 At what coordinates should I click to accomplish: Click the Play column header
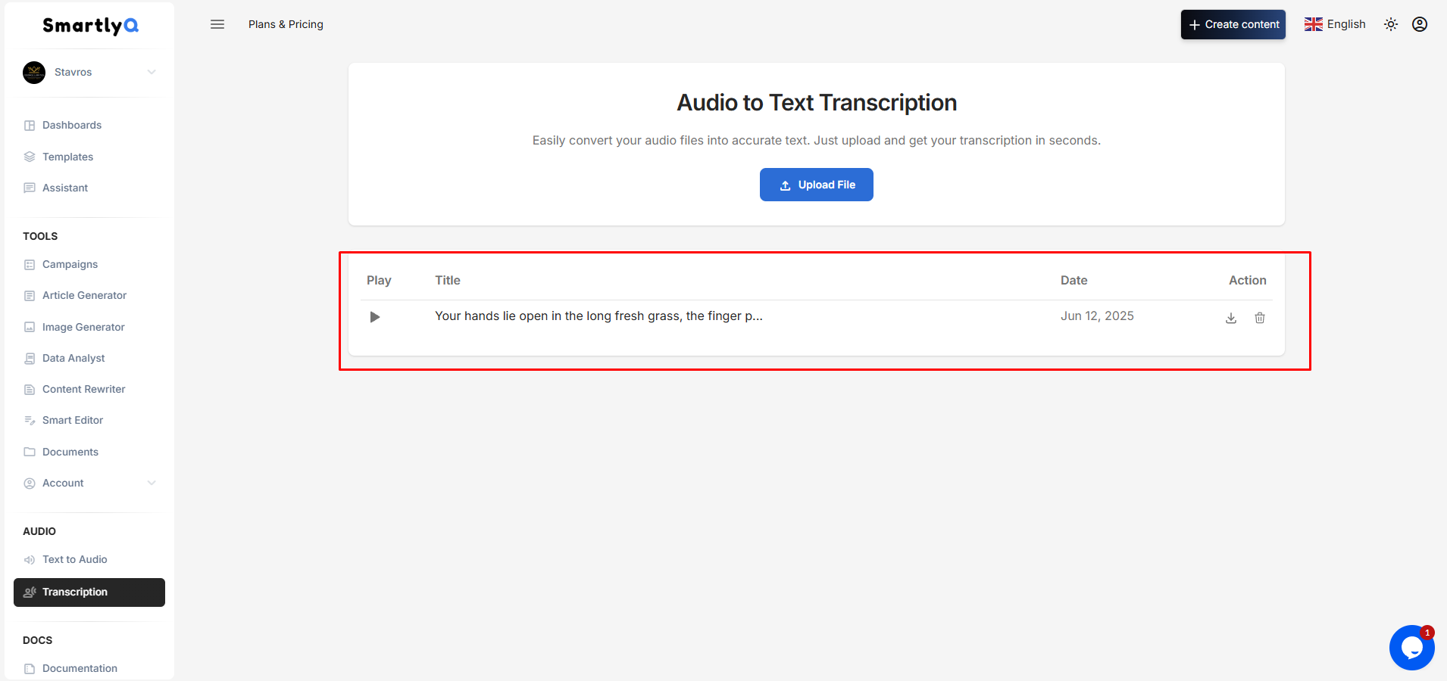(379, 280)
